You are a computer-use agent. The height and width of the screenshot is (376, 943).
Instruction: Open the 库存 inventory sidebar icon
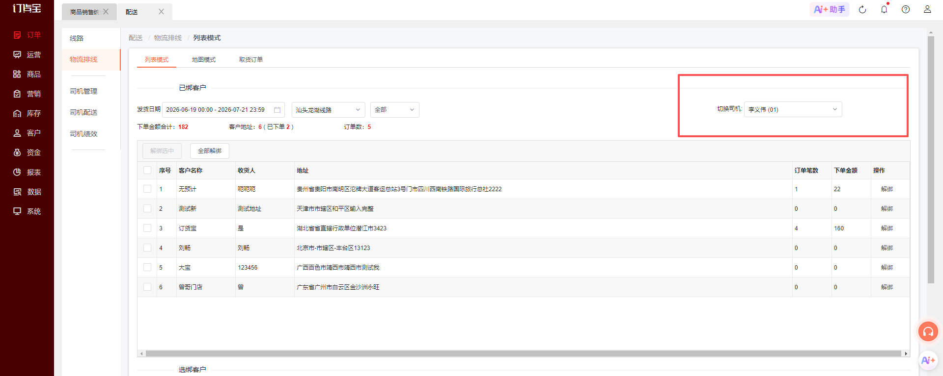(x=17, y=113)
